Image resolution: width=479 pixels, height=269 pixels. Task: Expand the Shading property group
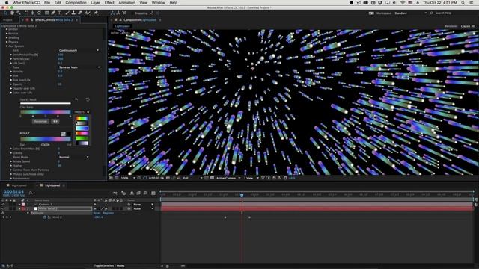[x=7, y=38]
